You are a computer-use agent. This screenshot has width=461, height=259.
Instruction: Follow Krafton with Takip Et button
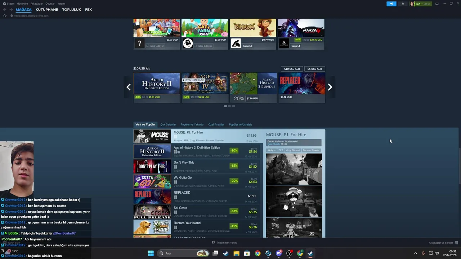click(x=247, y=46)
